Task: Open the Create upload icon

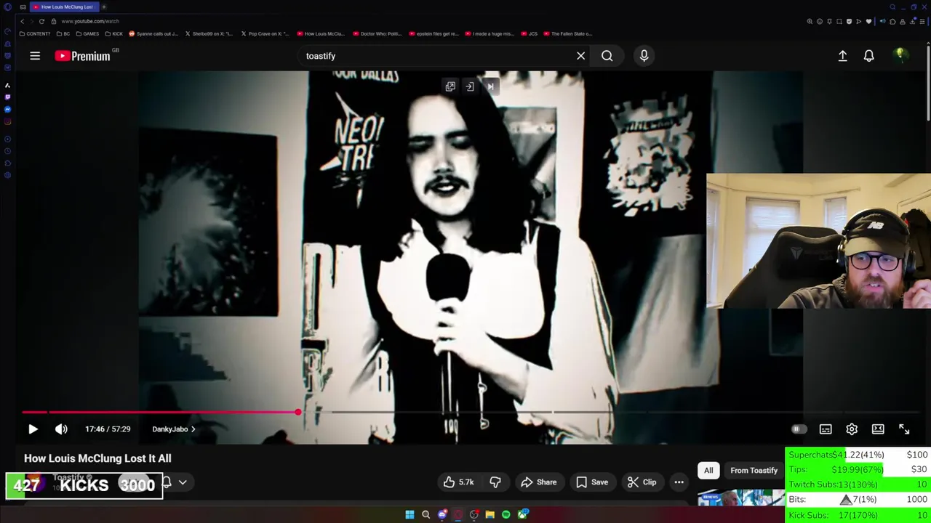Action: [x=842, y=56]
